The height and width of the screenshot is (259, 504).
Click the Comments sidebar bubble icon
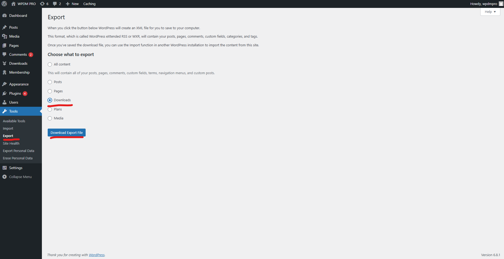coord(4,54)
